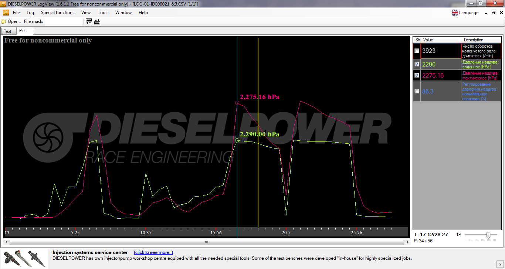The height and width of the screenshot is (269, 505).
Task: Open the Special functions menu
Action: point(57,13)
